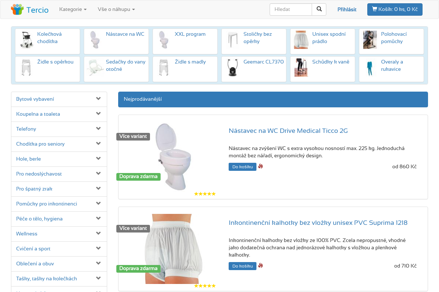Expand the Pro nedoslýchavost category chevron
This screenshot has height=292, width=439.
pyautogui.click(x=98, y=174)
